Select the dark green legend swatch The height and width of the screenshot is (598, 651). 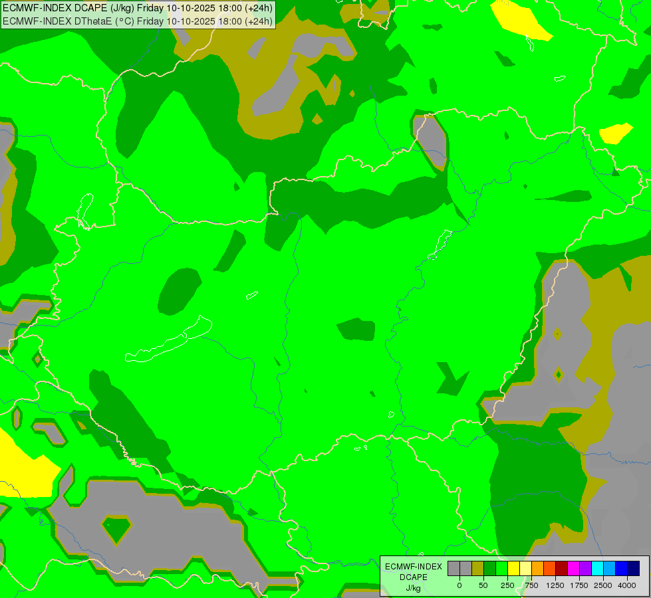click(489, 568)
